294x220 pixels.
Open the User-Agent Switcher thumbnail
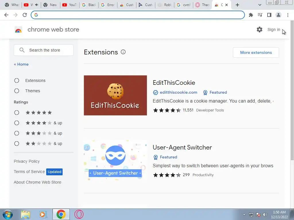point(115,160)
